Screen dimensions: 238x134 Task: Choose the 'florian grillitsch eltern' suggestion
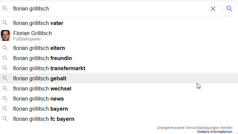pos(119,48)
